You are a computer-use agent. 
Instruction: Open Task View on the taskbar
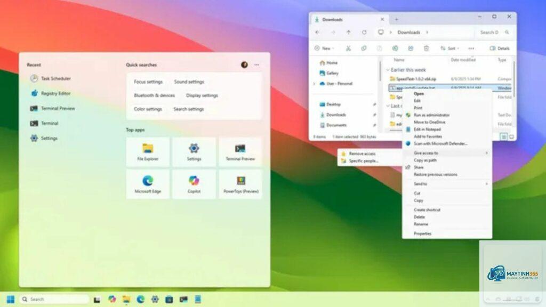click(x=97, y=299)
